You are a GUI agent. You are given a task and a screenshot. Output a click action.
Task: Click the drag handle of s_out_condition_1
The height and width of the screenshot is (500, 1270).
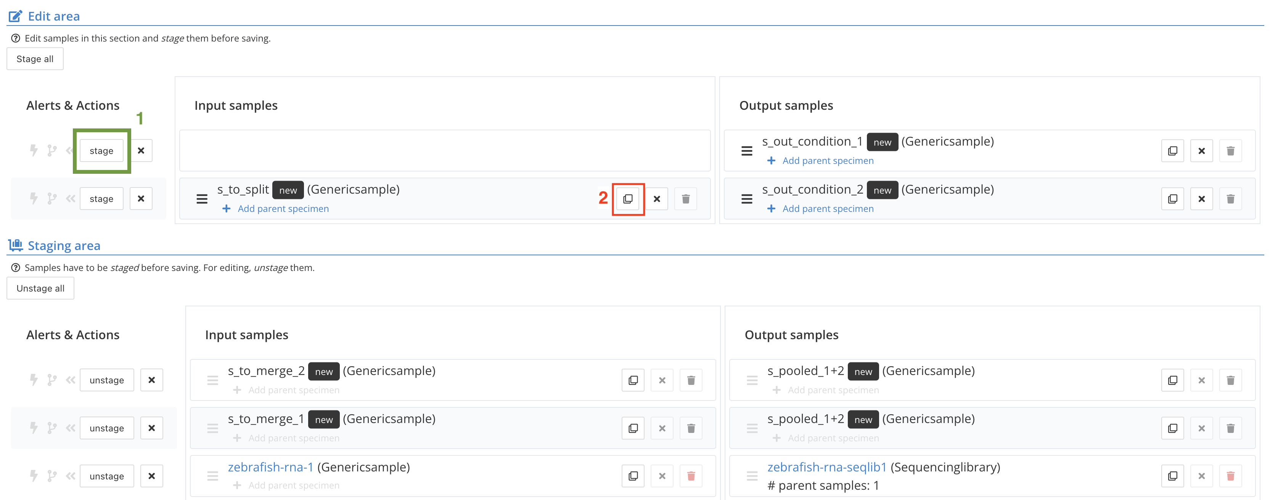click(x=747, y=151)
